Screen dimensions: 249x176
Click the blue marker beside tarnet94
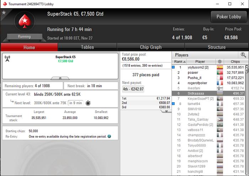point(174,104)
